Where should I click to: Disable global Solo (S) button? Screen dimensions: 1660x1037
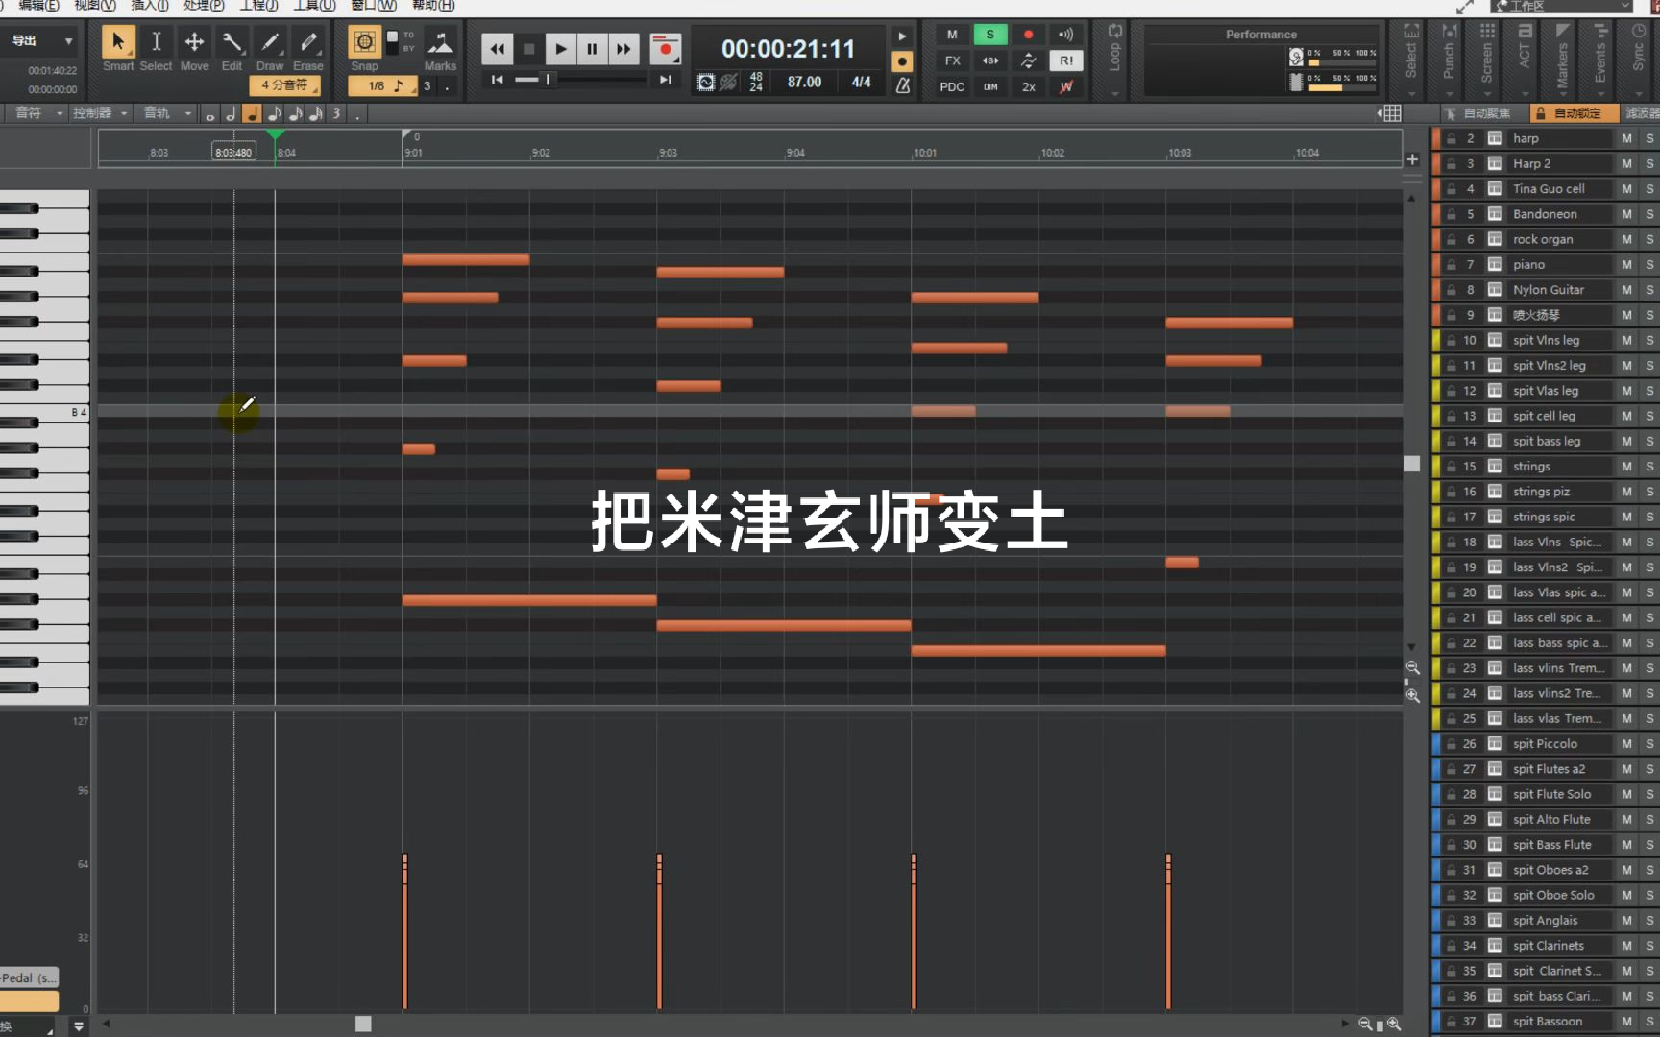[x=990, y=35]
